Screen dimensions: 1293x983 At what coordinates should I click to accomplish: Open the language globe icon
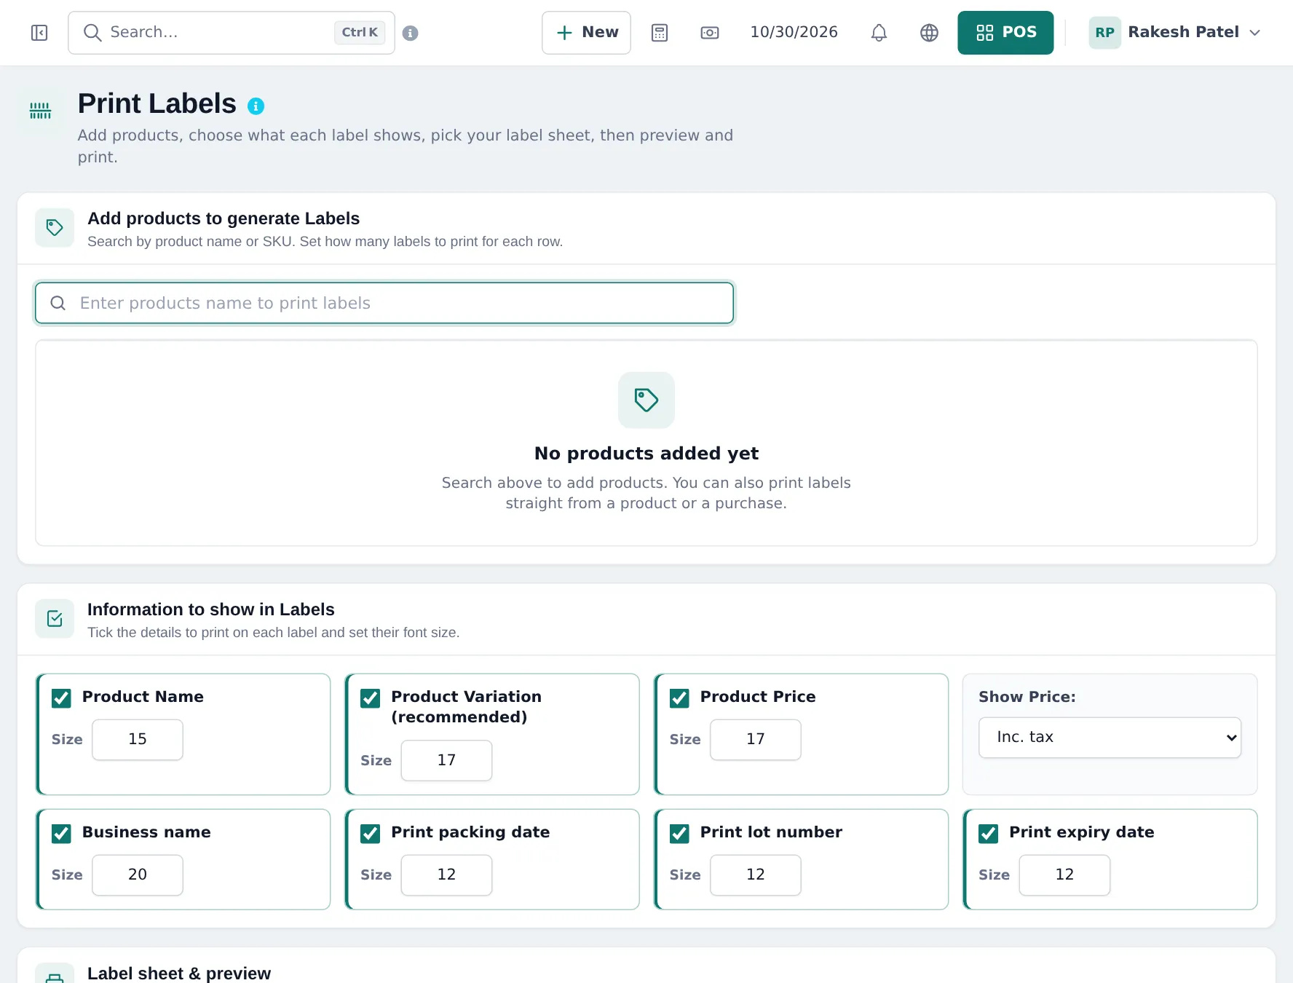929,33
